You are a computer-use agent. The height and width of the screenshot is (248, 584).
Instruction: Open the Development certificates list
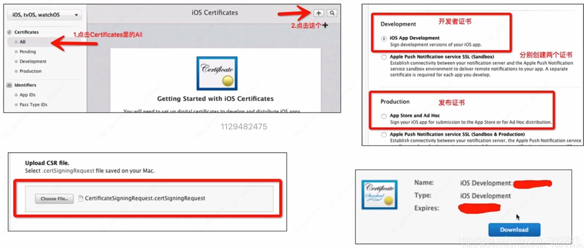tap(33, 61)
